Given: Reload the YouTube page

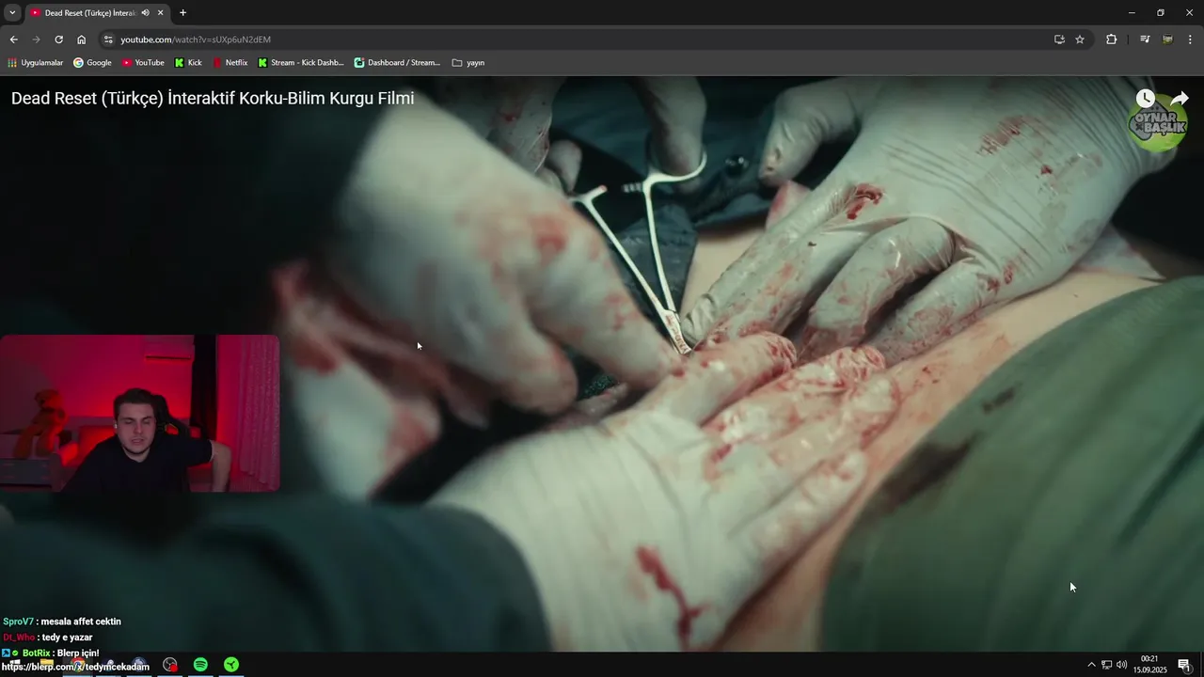Looking at the screenshot, I should (x=58, y=39).
